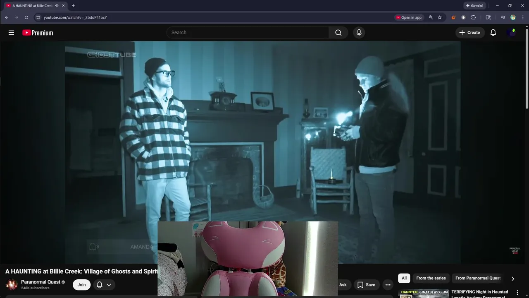
Task: Save the video to a playlist
Action: (x=366, y=285)
